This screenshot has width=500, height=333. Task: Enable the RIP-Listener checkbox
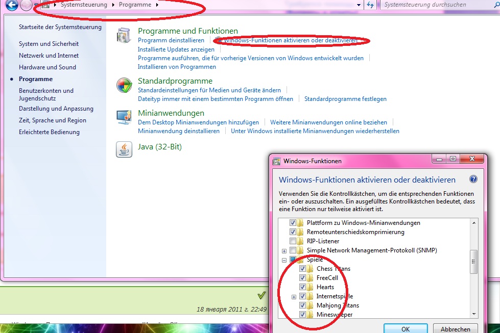(293, 241)
